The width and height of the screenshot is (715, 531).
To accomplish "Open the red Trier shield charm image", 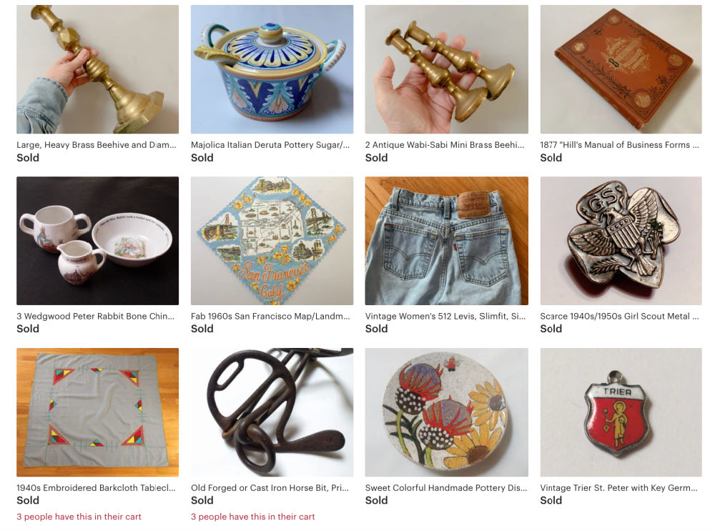I will 621,412.
